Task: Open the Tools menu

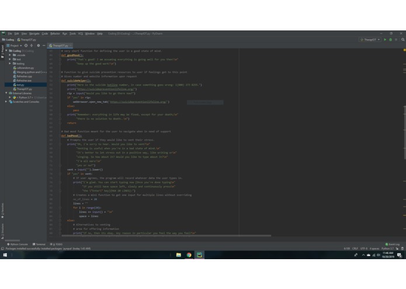Action: (x=73, y=34)
